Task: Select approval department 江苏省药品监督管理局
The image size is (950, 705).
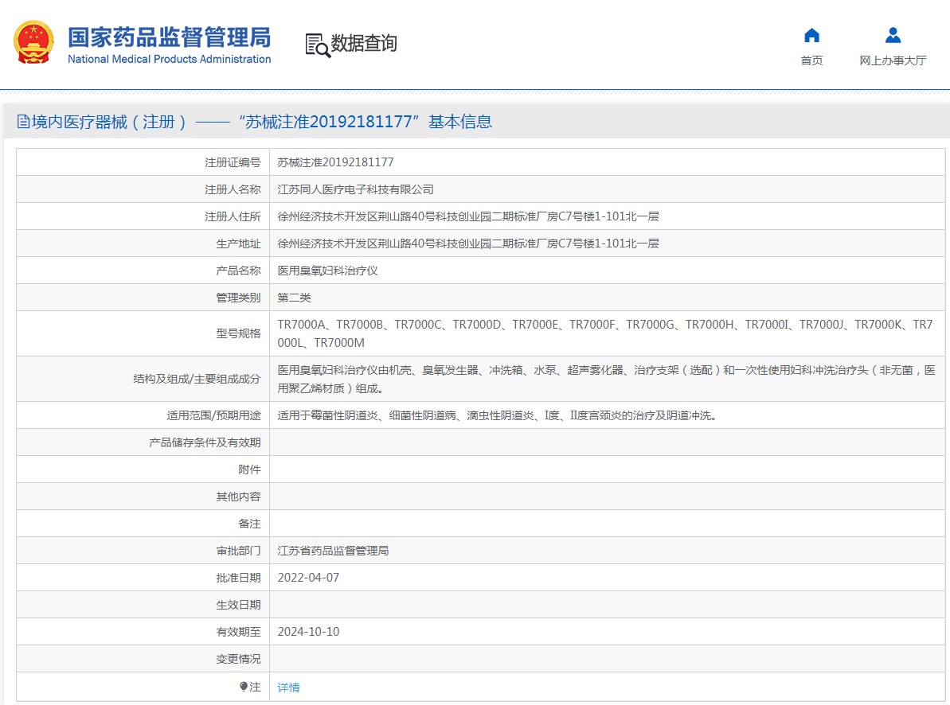Action: [x=333, y=551]
